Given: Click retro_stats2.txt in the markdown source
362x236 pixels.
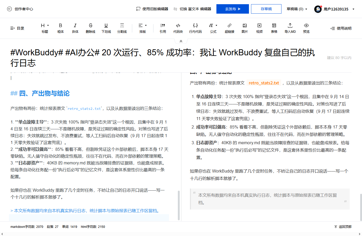Looking at the screenshot, I should [x=84, y=109].
